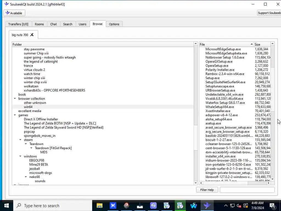Open the Transfers [0/0] tab

coord(18,24)
